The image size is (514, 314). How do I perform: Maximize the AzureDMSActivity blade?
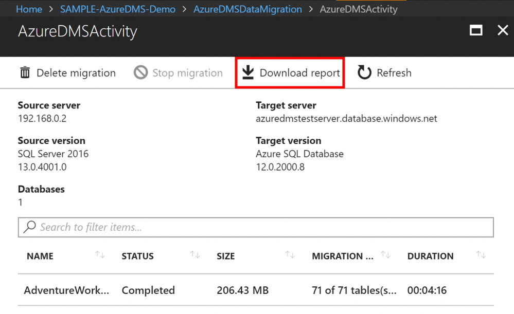point(475,30)
